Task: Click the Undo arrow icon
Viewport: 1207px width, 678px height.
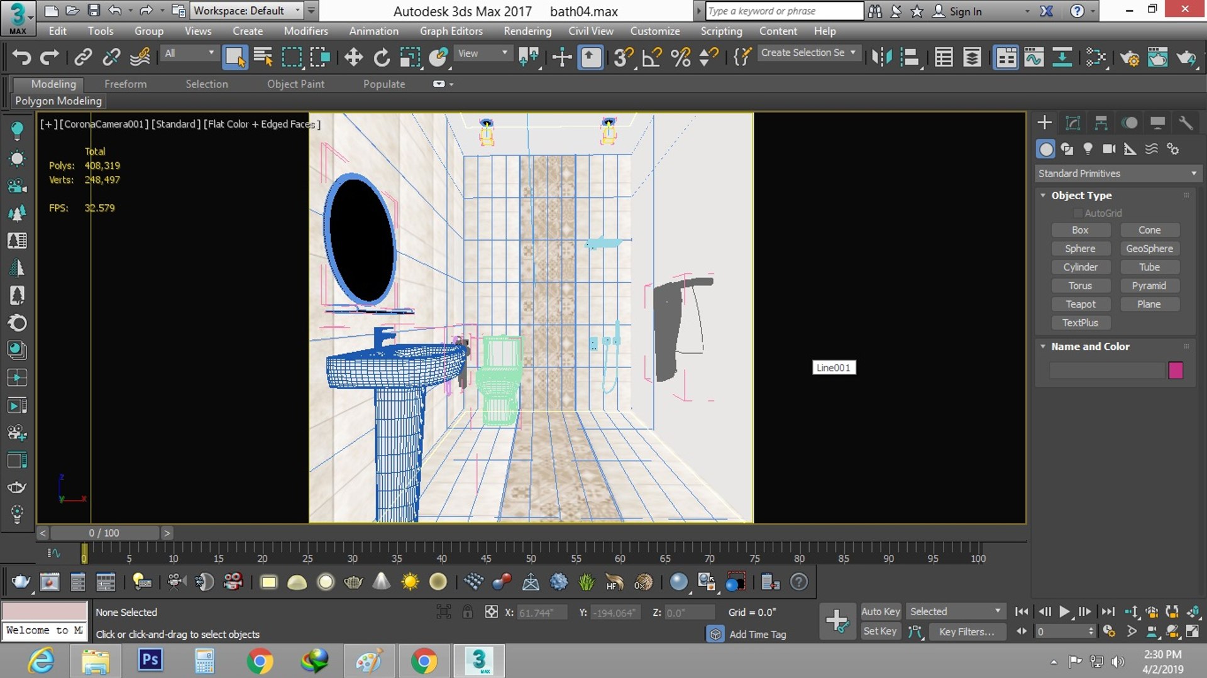Action: [21, 57]
